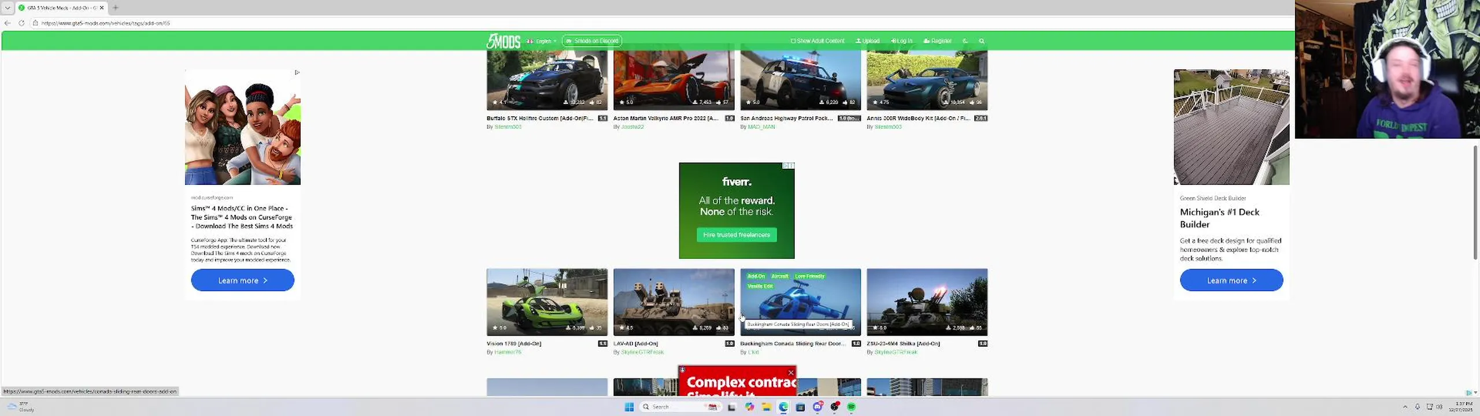Click Learn more on the Deck Builder ad
Screen dimensions: 1480x416
pyautogui.click(x=1231, y=280)
